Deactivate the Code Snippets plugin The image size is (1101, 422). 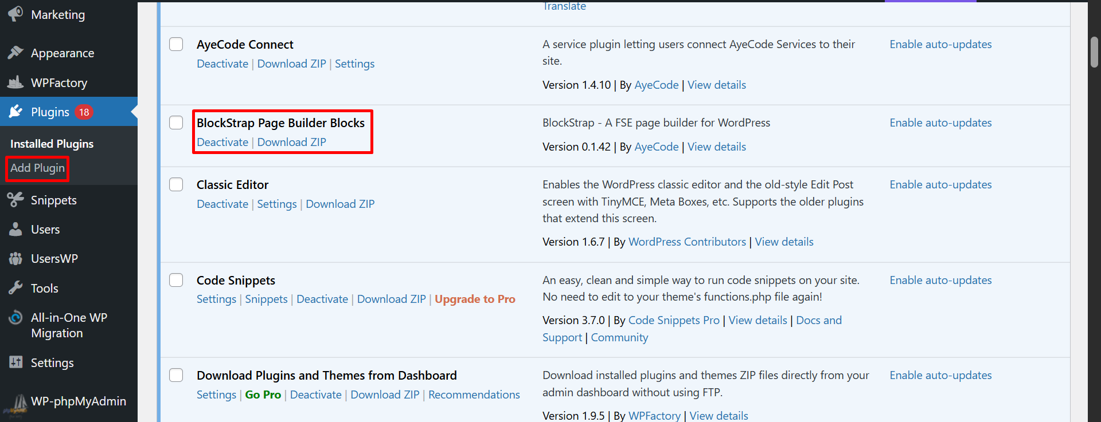(322, 299)
